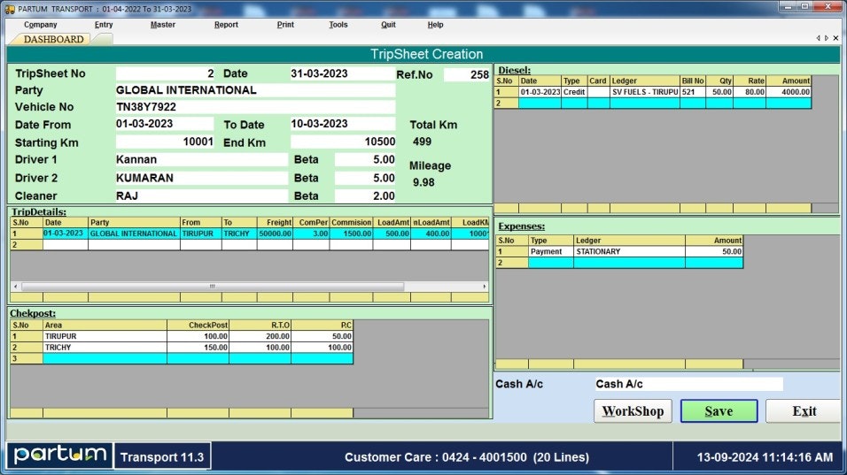Edit Driver 1 Beta amount
847x475 pixels.
pyautogui.click(x=365, y=159)
